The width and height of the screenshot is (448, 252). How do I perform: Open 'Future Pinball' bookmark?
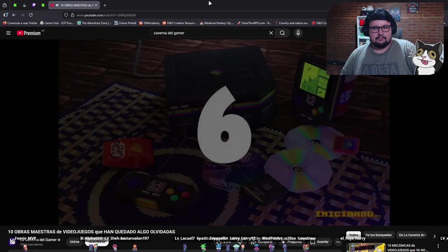[x=125, y=23]
